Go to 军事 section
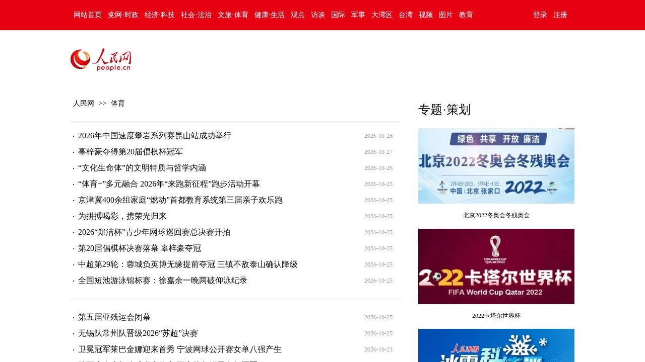The width and height of the screenshot is (645, 362). 358,15
